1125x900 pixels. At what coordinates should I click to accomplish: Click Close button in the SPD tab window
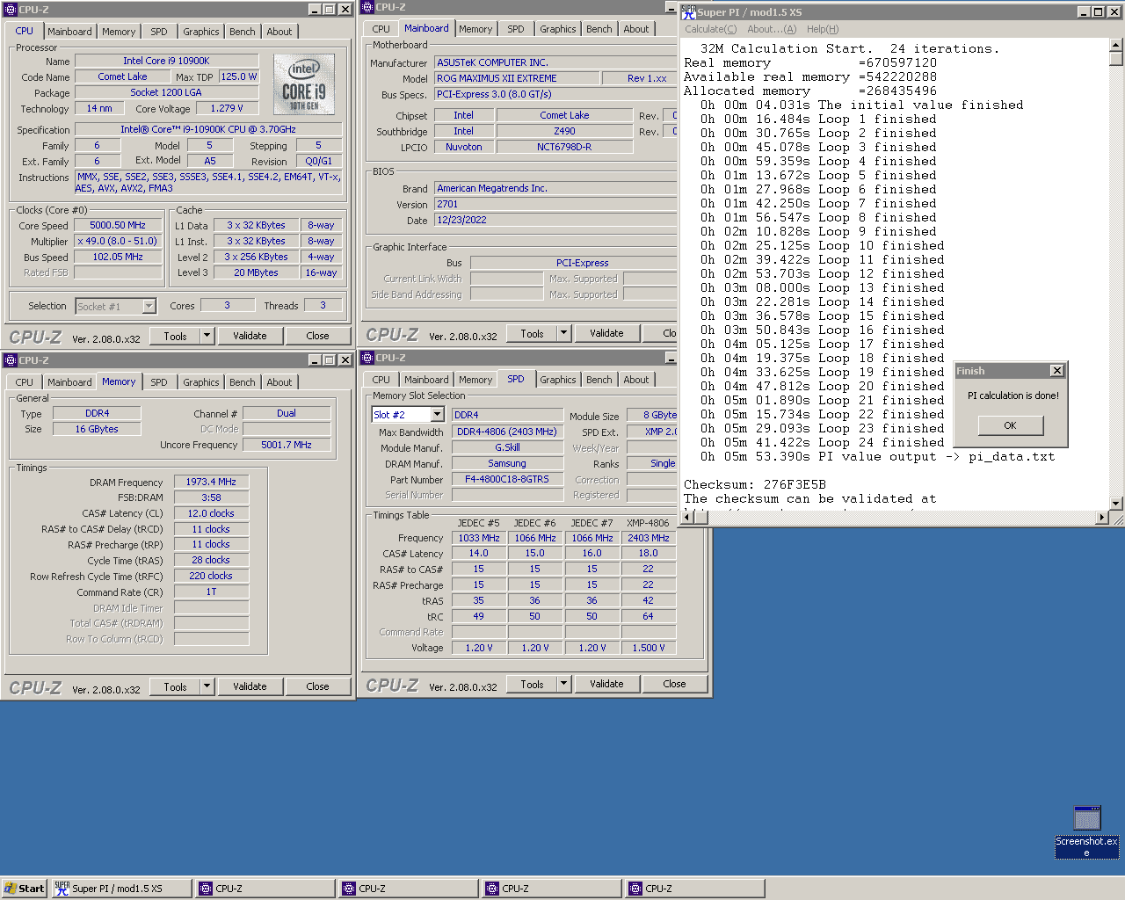coord(674,684)
